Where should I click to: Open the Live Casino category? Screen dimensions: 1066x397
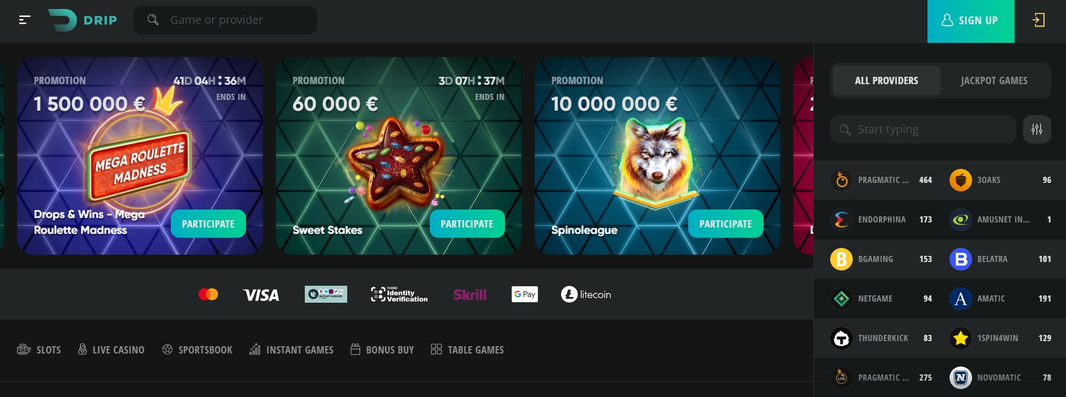click(x=111, y=350)
